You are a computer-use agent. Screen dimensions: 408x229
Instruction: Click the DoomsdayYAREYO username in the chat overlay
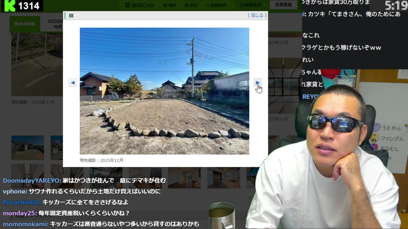coord(32,180)
